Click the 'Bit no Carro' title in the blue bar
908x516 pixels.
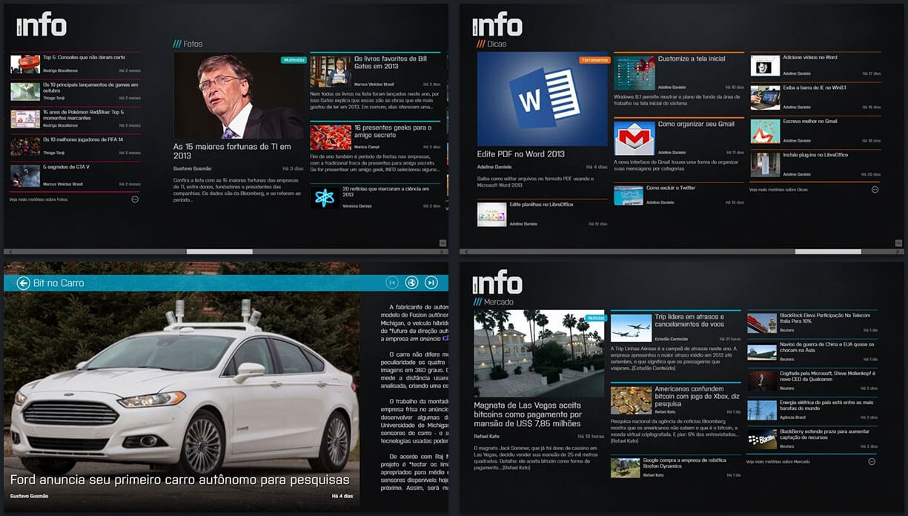click(x=59, y=283)
